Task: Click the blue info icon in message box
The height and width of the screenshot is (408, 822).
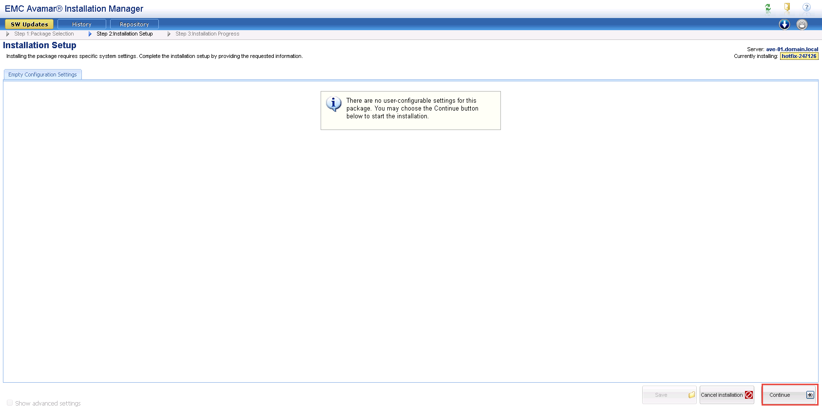Action: click(334, 104)
